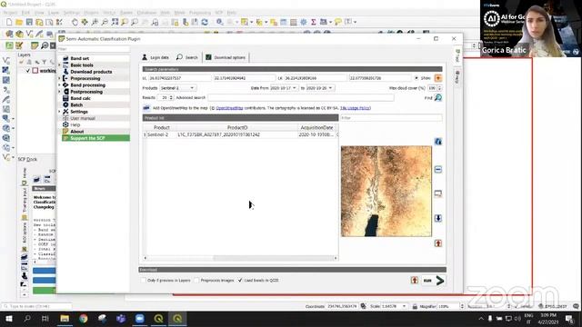Adjust the Results count stepper
The image size is (582, 327).
pos(171,97)
